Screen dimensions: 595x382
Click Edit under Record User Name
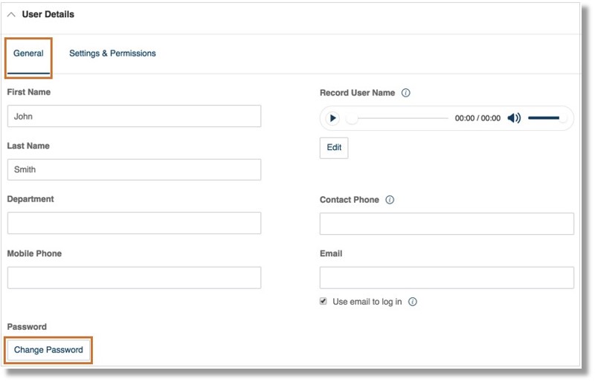pyautogui.click(x=334, y=148)
